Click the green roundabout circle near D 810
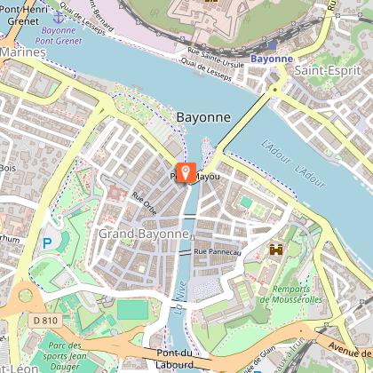 point(25,296)
